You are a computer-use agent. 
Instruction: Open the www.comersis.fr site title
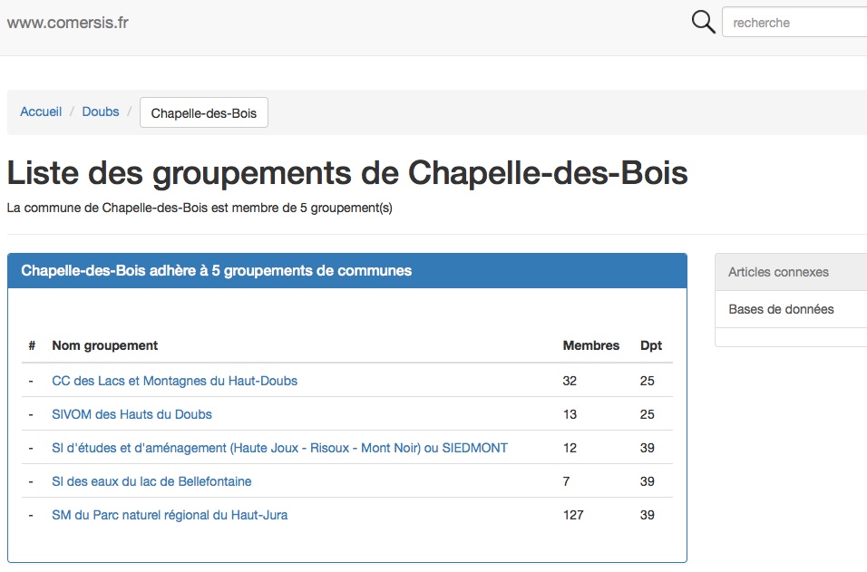click(x=67, y=23)
